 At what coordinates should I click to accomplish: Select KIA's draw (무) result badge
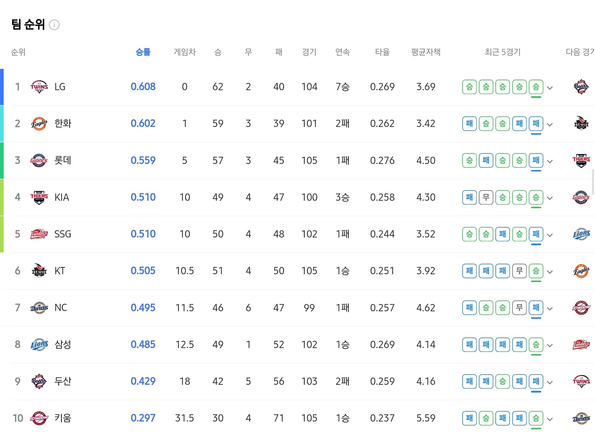[486, 197]
